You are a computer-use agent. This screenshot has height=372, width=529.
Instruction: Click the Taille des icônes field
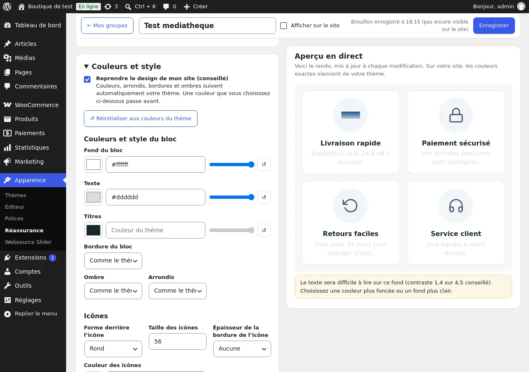(178, 341)
